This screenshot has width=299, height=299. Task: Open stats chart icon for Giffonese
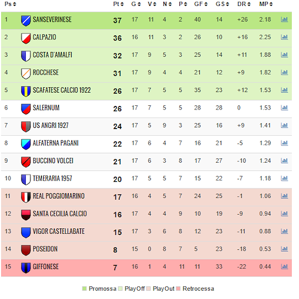tap(284, 267)
